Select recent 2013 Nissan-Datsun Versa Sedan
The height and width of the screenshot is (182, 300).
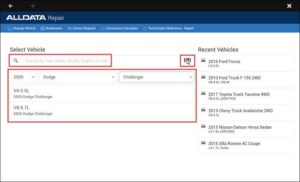click(x=246, y=129)
